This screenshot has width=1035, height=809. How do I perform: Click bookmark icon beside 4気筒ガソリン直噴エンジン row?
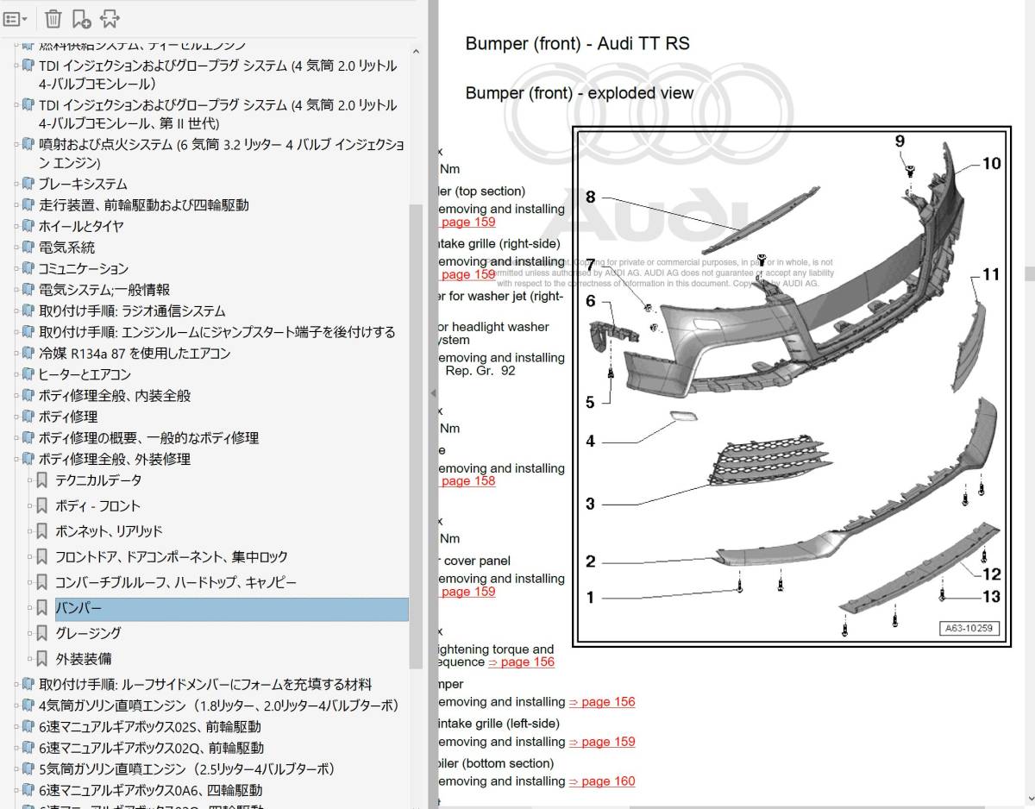pyautogui.click(x=28, y=706)
